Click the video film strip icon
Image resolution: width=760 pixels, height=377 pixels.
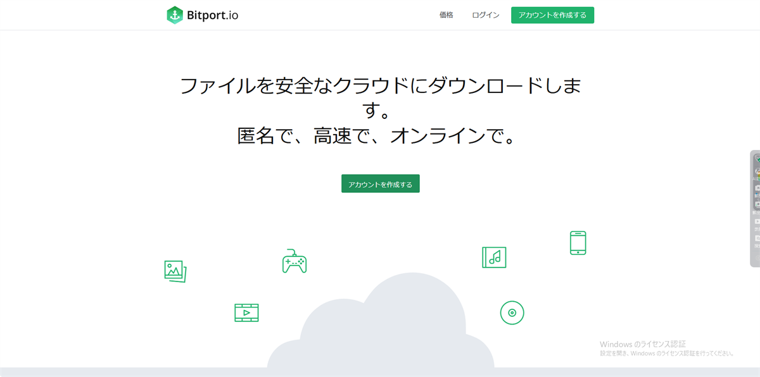246,312
